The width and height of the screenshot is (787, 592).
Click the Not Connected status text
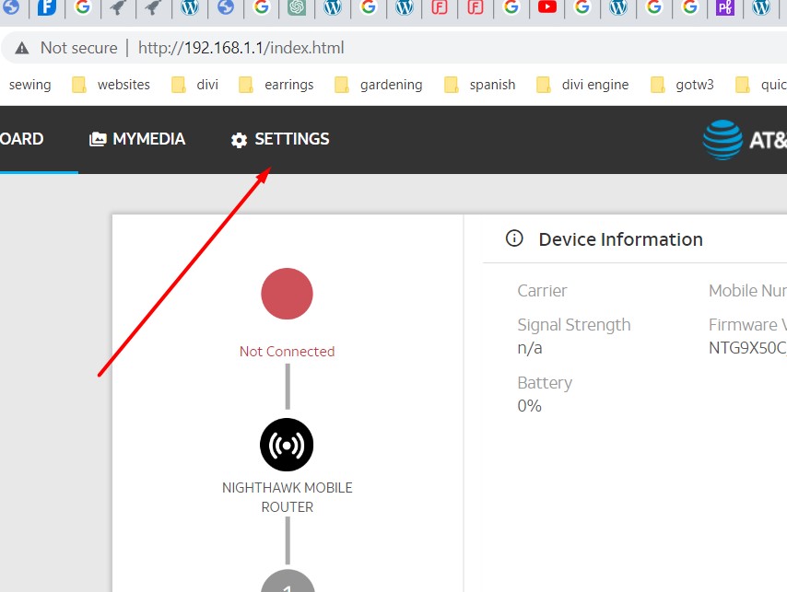point(288,352)
